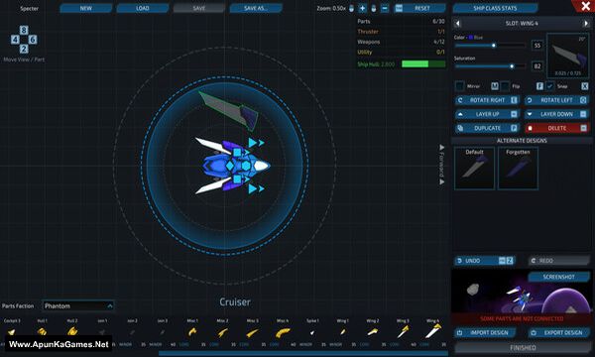Viewport: 595px width, 357px height.
Task: Select the Misc 3 part icon
Action: coord(252,333)
